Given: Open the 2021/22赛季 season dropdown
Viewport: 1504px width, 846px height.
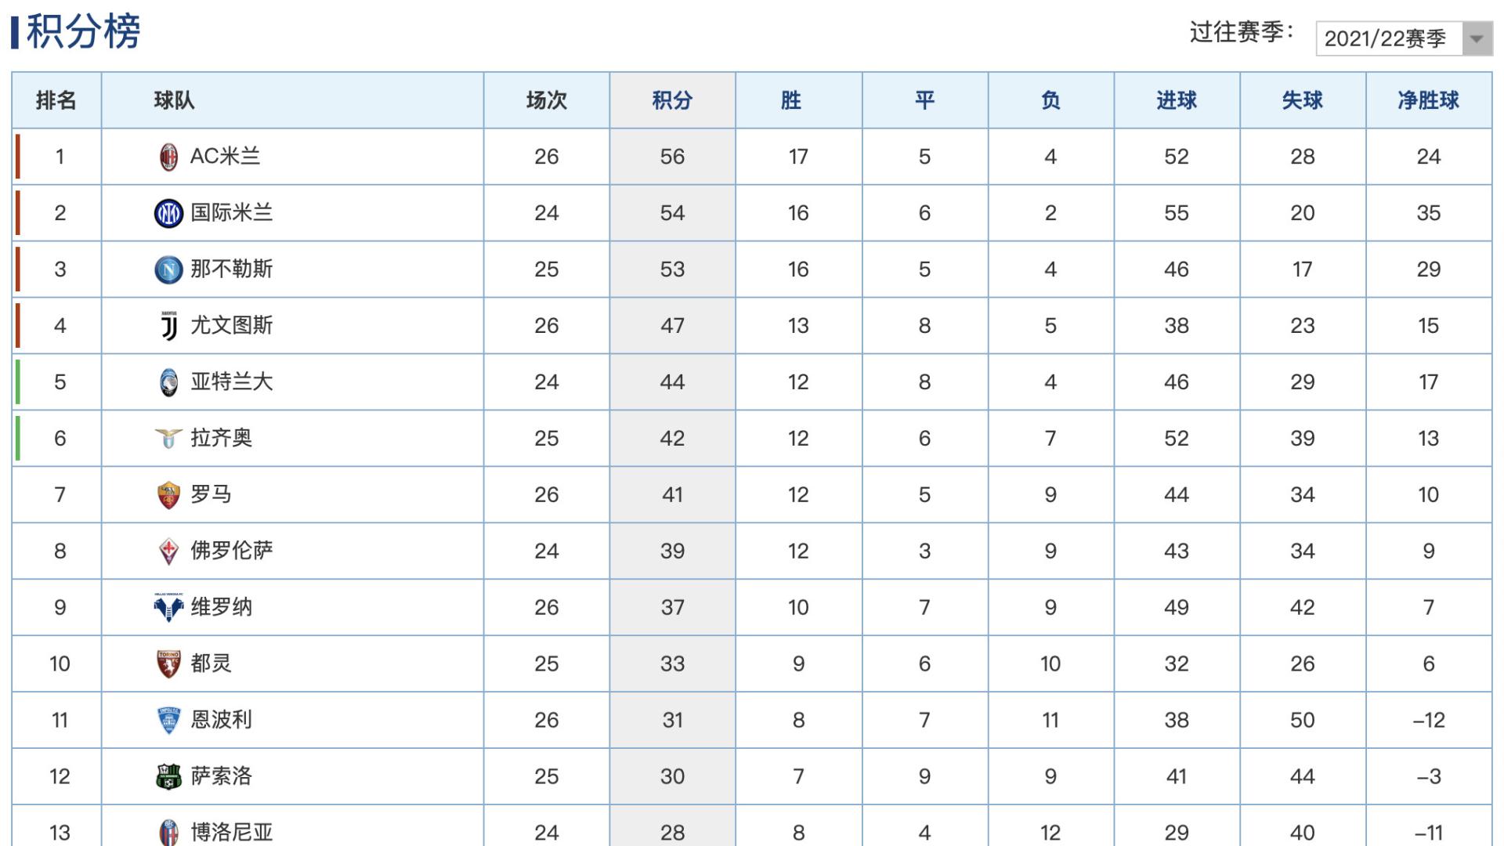Looking at the screenshot, I should pos(1405,38).
